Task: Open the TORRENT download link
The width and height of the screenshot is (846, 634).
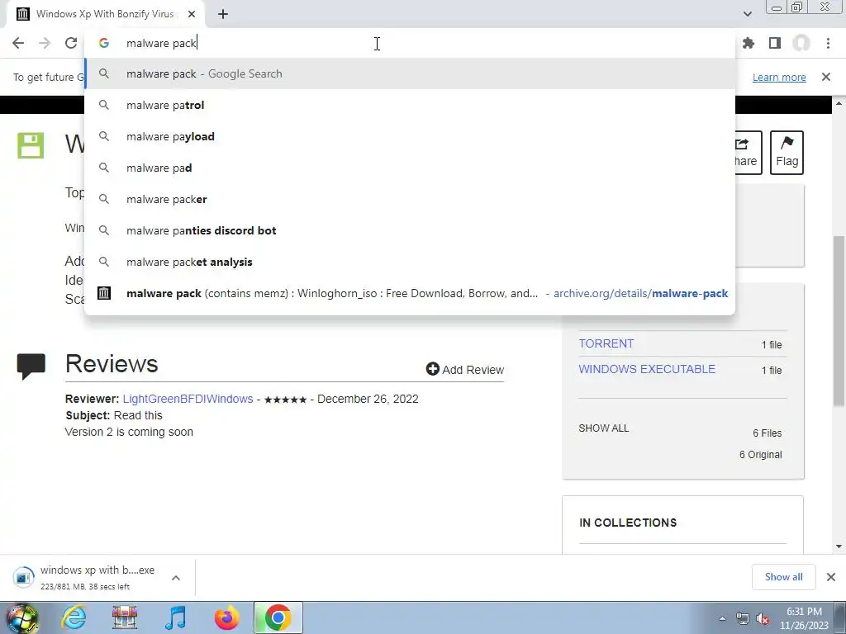Action: coord(606,344)
